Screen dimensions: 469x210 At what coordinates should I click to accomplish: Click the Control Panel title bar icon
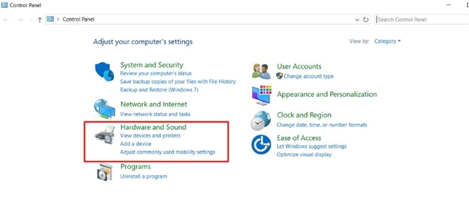4,5
